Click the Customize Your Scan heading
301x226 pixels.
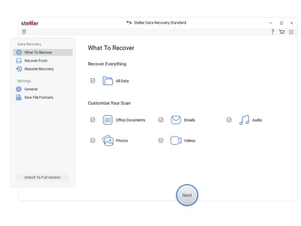(x=109, y=103)
